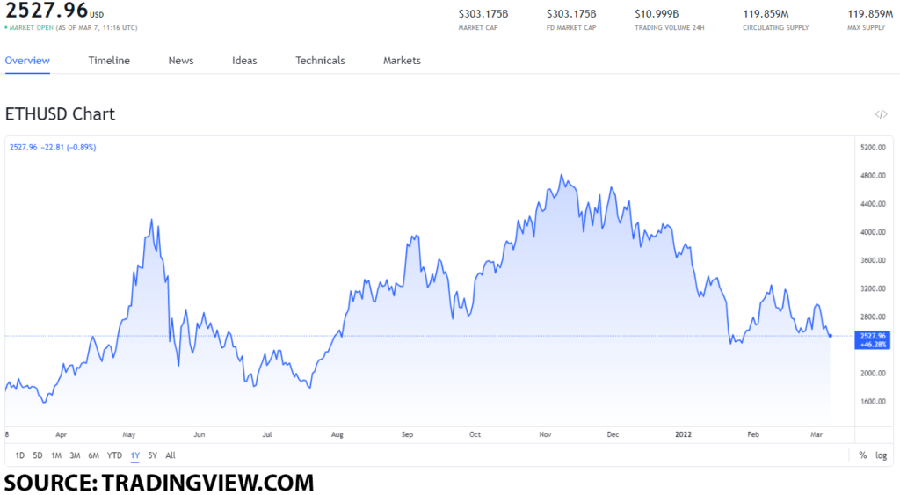Screen dimensions: 900x495
Task: Click the 2022 label on time axis
Action: tap(683, 434)
